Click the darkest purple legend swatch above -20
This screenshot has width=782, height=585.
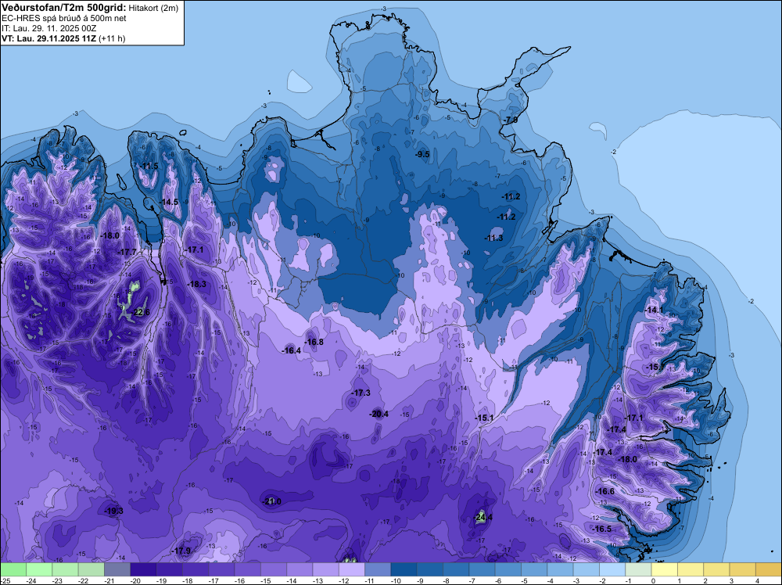pos(143,569)
